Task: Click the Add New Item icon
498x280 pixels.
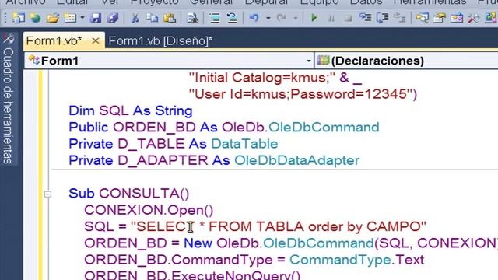Action: coord(70,18)
